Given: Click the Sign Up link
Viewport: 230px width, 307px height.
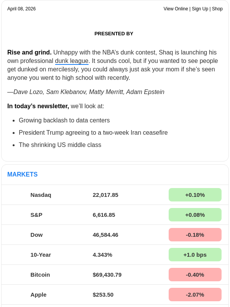Looking at the screenshot, I should tap(199, 9).
